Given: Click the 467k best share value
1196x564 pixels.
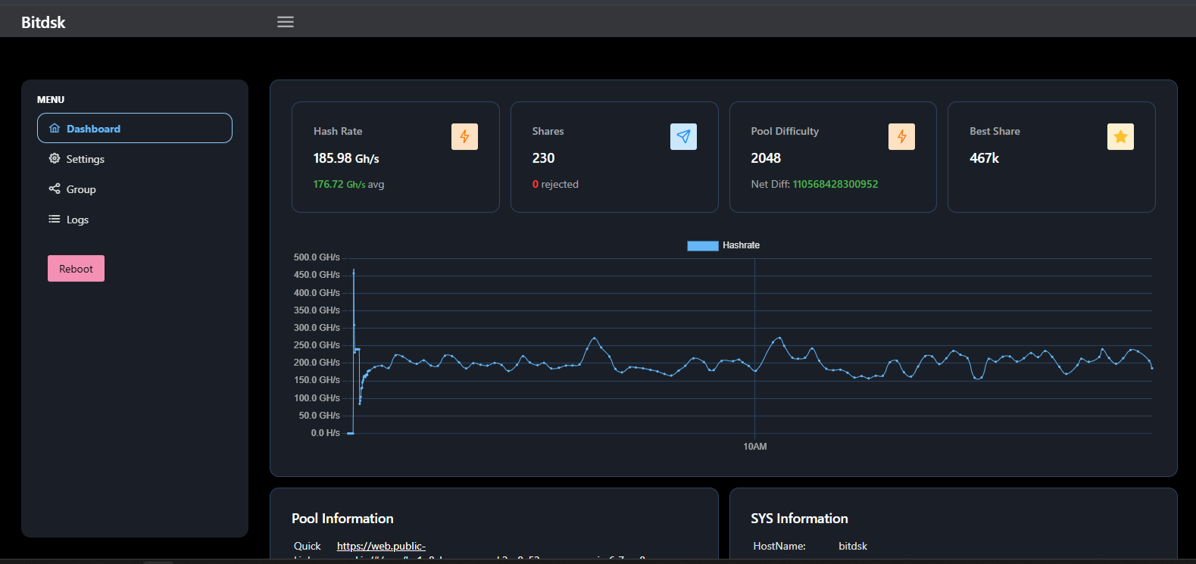Looking at the screenshot, I should (x=984, y=158).
